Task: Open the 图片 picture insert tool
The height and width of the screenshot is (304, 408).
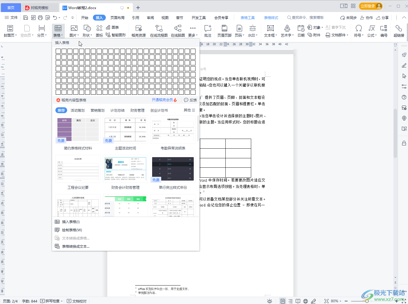Action: [x=74, y=31]
